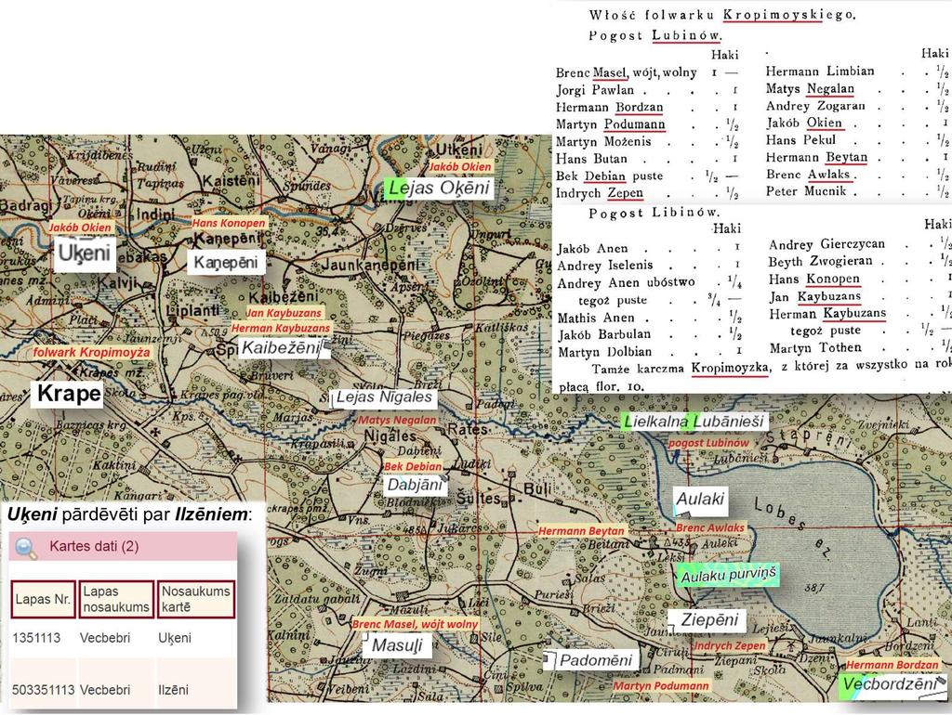Click document entry Hermann Limbian
This screenshot has height=715, width=952.
[x=820, y=71]
